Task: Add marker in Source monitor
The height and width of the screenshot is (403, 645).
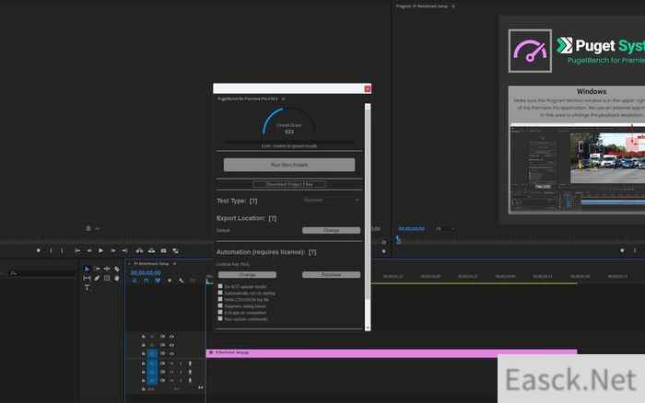Action: point(39,250)
